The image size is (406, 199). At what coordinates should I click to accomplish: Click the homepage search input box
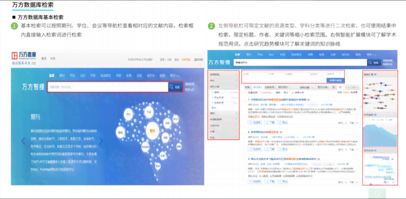[x=108, y=87]
